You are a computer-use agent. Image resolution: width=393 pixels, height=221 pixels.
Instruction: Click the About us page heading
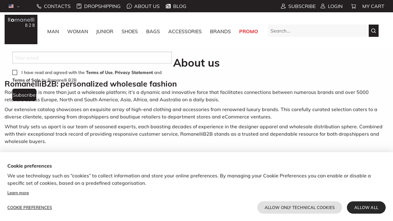196,63
